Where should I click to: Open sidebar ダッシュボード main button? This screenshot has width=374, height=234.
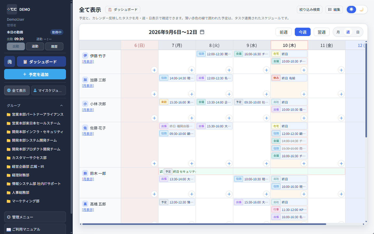click(x=41, y=62)
